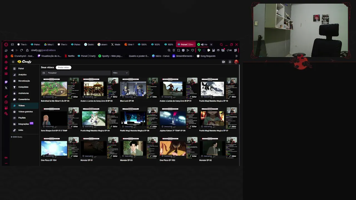Click the AI toolbar icon
The width and height of the screenshot is (356, 200).
coord(229,50)
